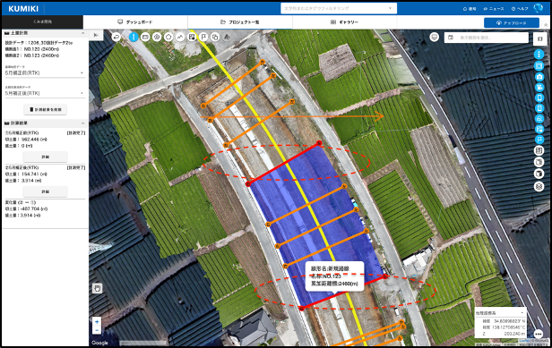Click the 3D cube icon in right sidebar
Screen dimensions: 552x348
point(539,174)
